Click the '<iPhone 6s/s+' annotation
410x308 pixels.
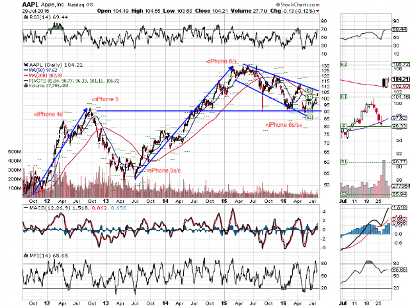pos(284,125)
